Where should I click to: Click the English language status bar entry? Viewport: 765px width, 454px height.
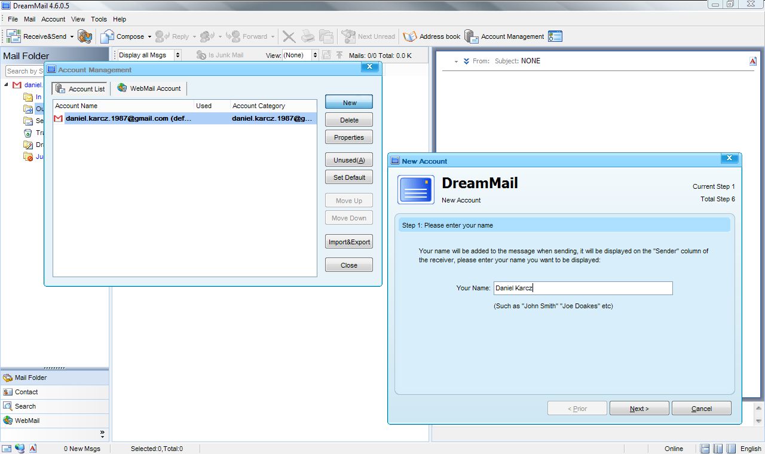click(751, 449)
